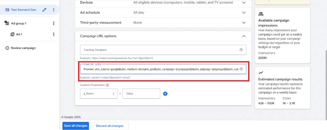Collapse the Campaign URL options section
This screenshot has width=327, height=130.
pos(244,36)
